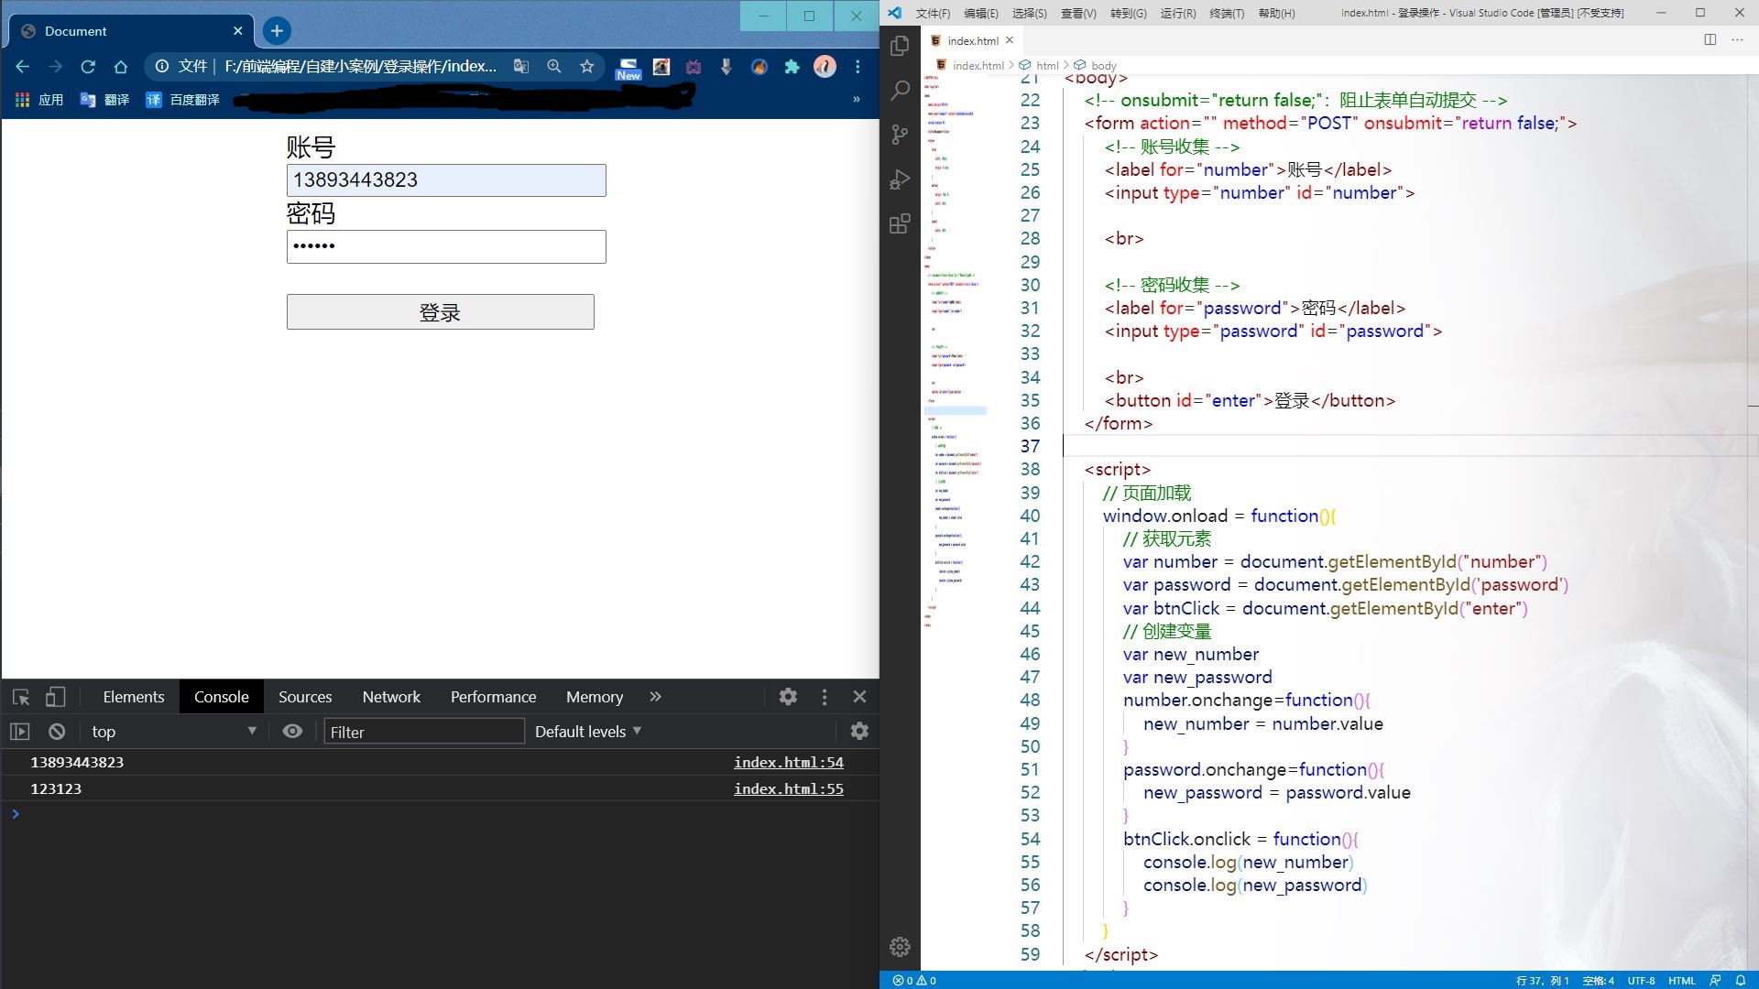
Task: Open the editor more actions menu
Action: [x=1738, y=40]
